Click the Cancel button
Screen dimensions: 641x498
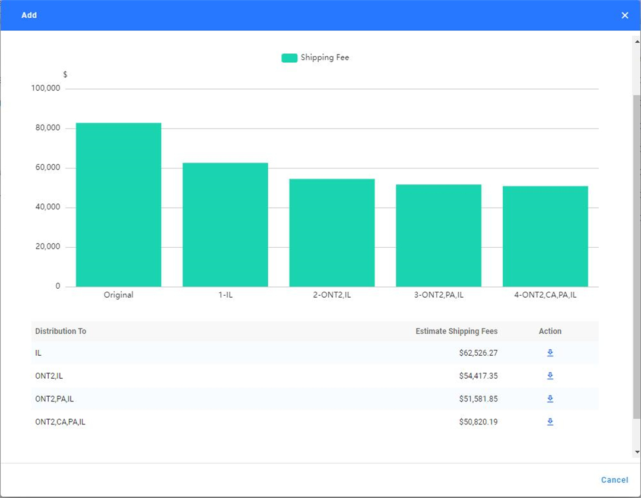pos(614,480)
